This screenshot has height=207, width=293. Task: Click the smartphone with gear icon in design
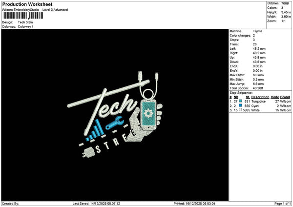click(150, 112)
